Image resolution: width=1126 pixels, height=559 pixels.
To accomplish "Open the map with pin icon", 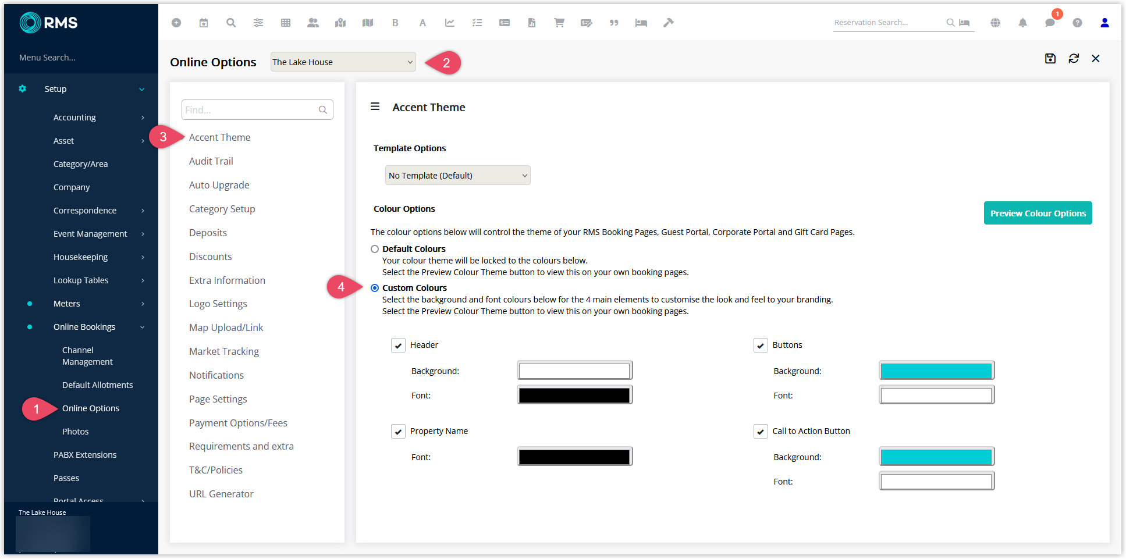I will click(340, 23).
